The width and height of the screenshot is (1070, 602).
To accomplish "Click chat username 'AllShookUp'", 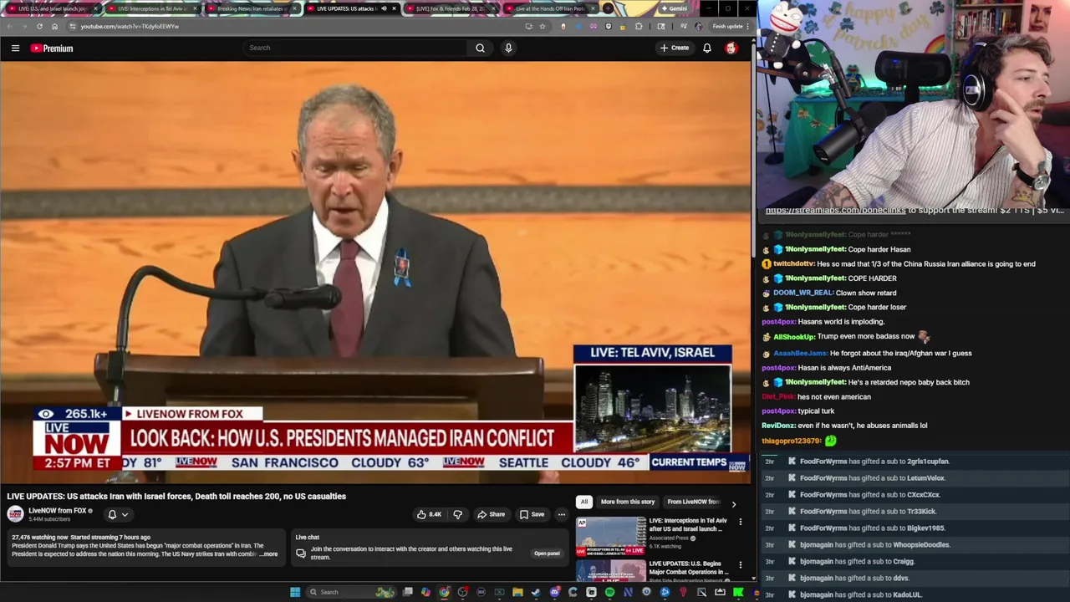I will (794, 337).
